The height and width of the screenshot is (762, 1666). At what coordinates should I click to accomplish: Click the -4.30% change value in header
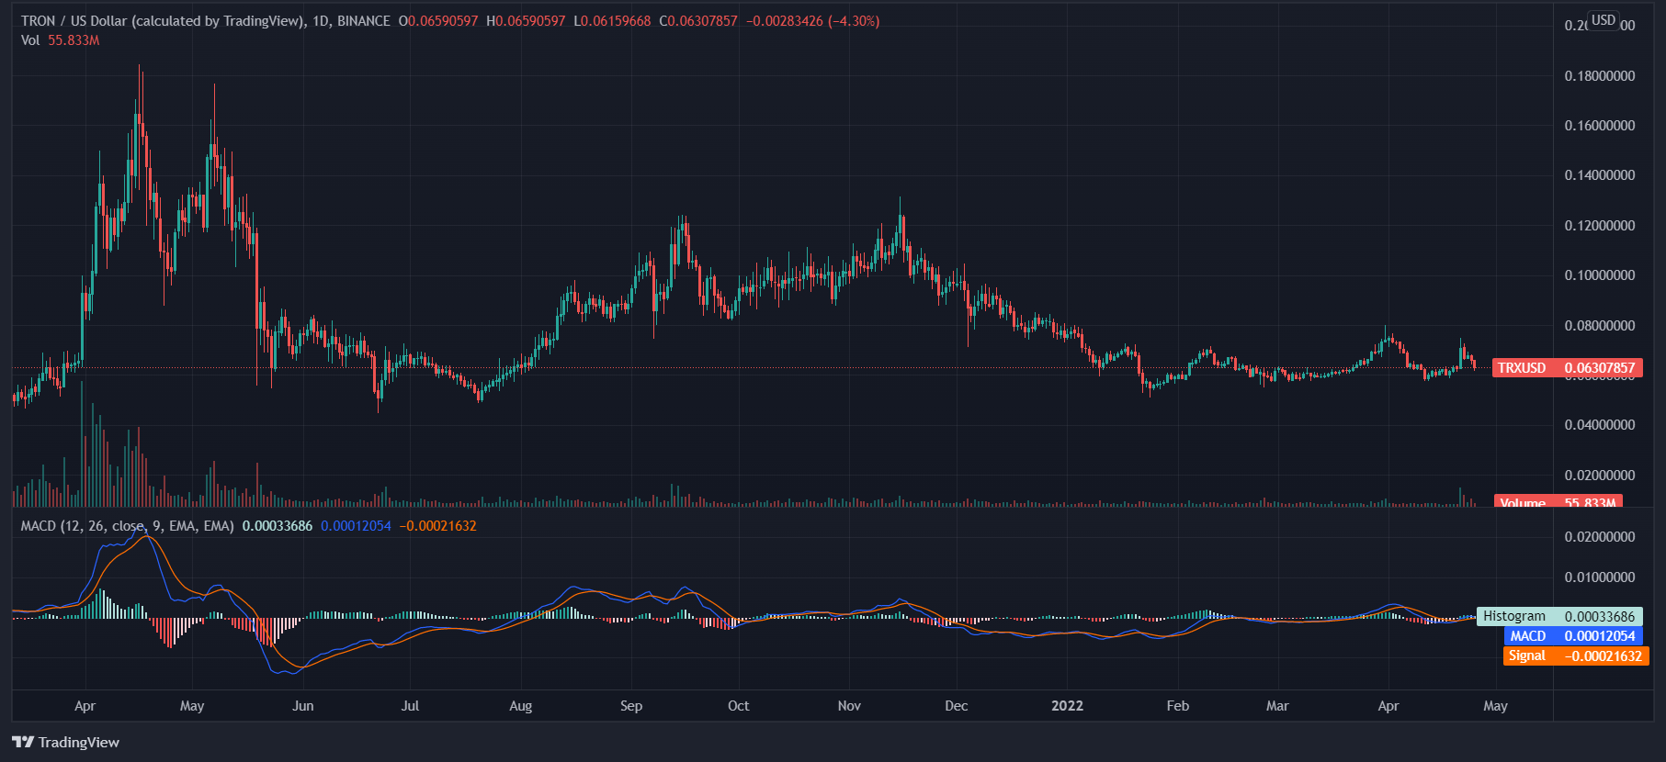tap(854, 21)
